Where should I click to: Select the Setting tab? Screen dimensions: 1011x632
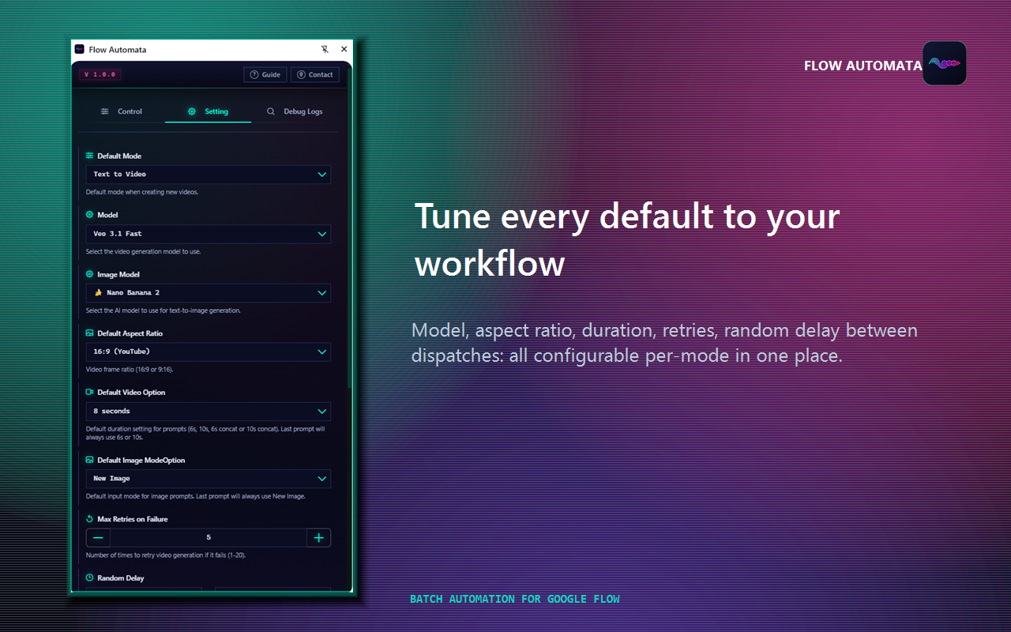[x=208, y=111]
